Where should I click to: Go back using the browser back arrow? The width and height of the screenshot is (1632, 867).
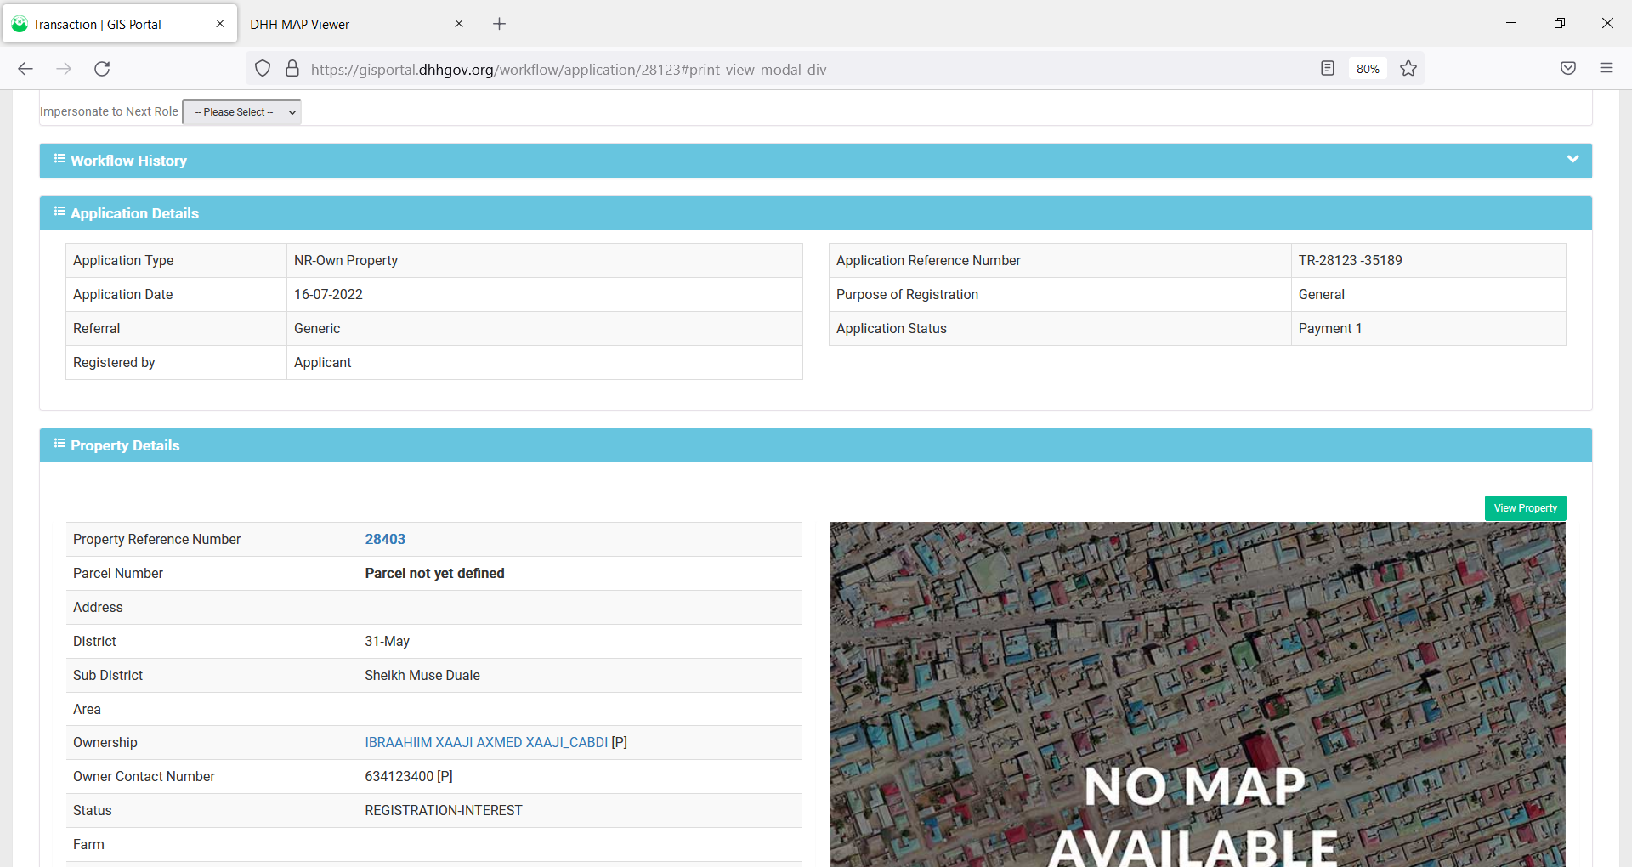point(25,69)
